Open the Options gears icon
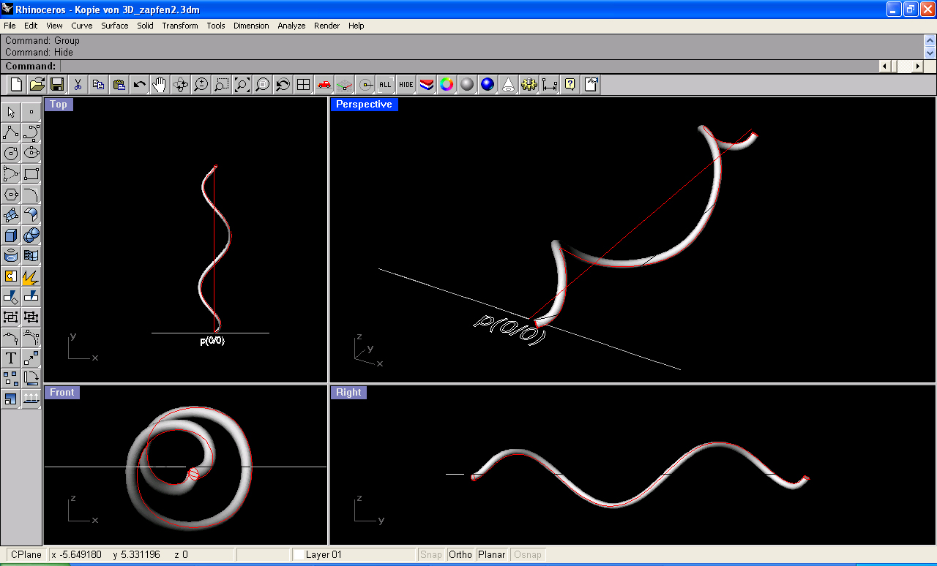 [529, 85]
